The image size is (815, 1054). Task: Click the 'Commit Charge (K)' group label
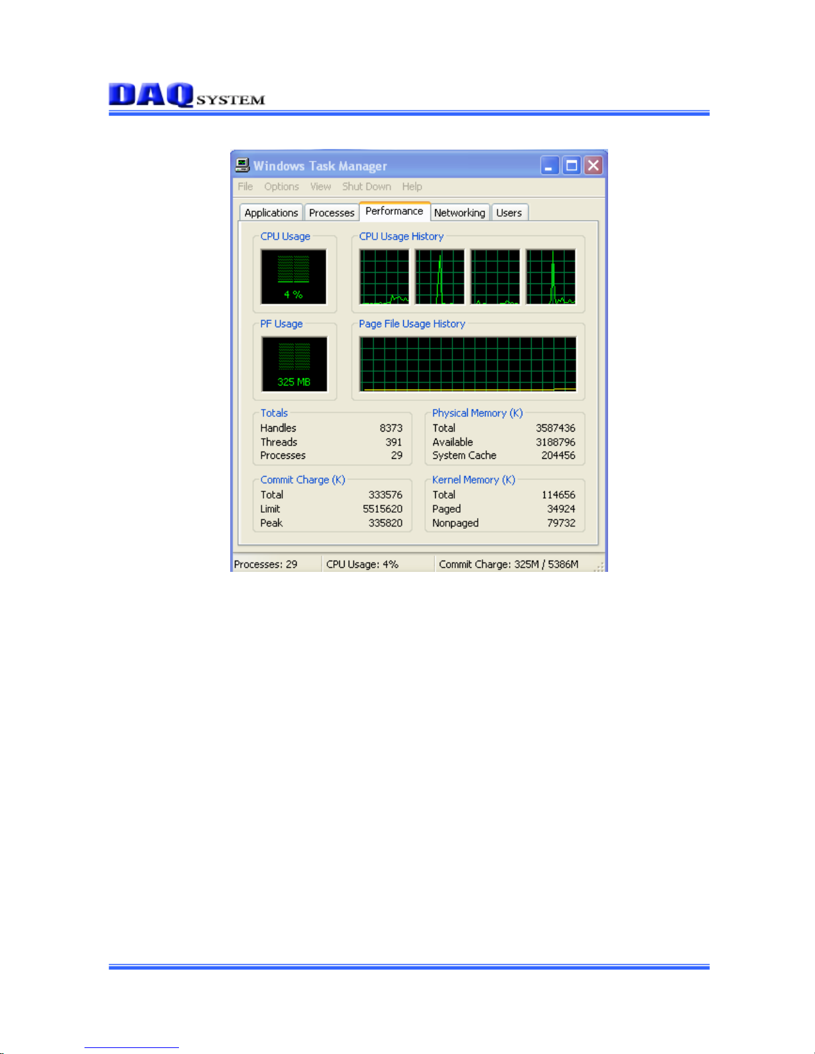click(303, 480)
